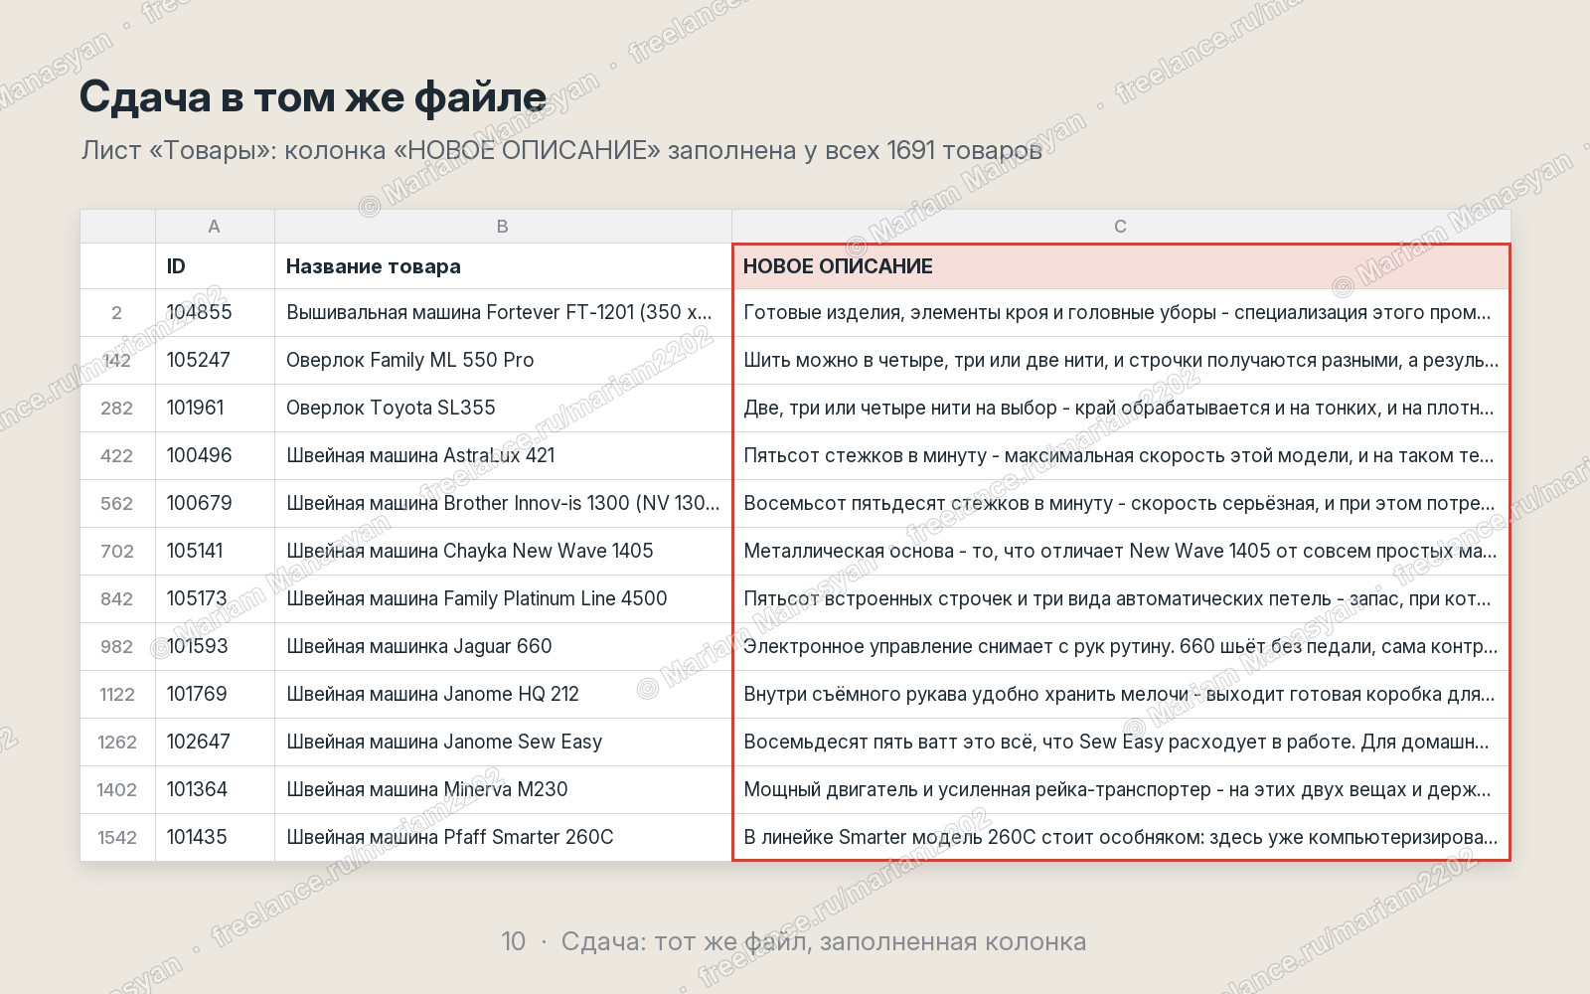Viewport: 1590px width, 994px height.
Task: Select row number 2
Action: tap(117, 313)
